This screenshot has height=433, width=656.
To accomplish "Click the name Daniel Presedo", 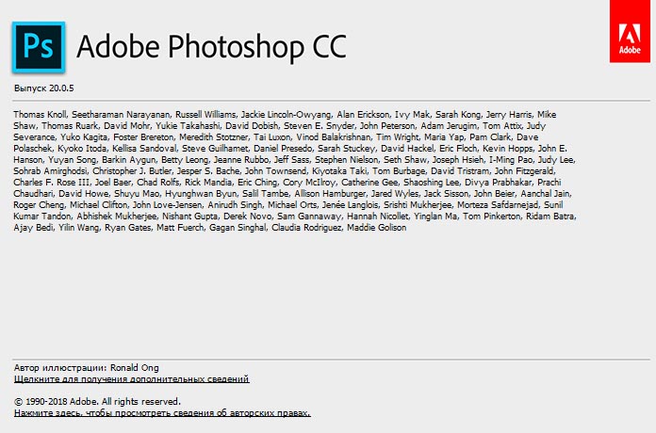I will pos(283,149).
